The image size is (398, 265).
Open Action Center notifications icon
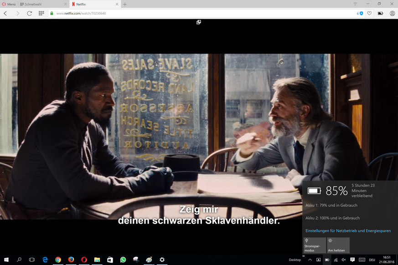pos(352,260)
